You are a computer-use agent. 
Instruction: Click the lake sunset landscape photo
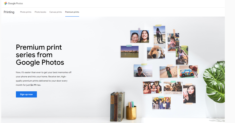130,52
